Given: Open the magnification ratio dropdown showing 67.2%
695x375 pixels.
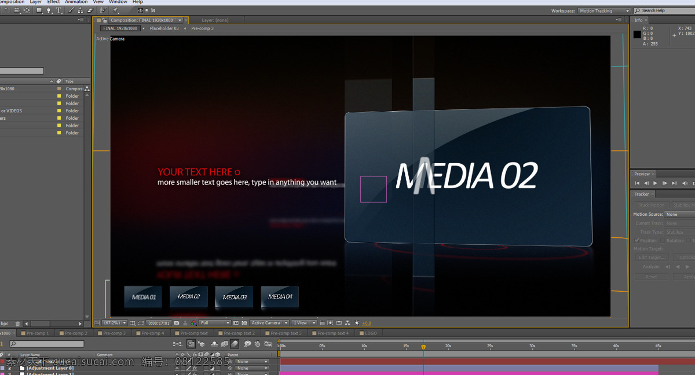Looking at the screenshot, I should [115, 323].
